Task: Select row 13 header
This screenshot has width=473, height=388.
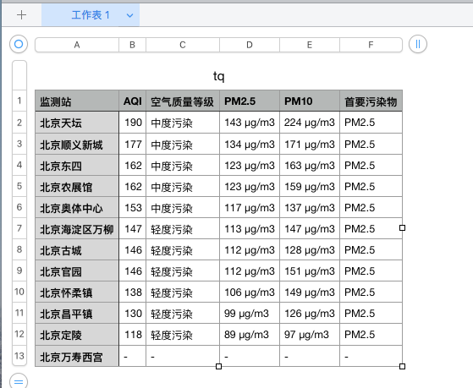Action: (19, 356)
